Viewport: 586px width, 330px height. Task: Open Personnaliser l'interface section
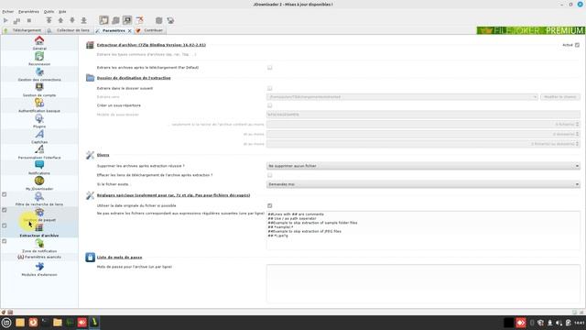pyautogui.click(x=39, y=153)
